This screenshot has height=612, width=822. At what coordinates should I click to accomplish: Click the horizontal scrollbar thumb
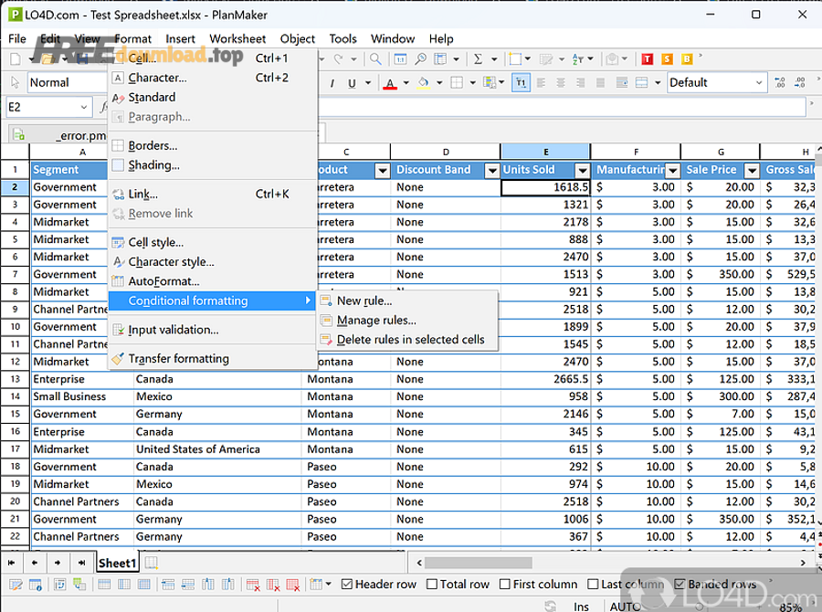point(478,563)
